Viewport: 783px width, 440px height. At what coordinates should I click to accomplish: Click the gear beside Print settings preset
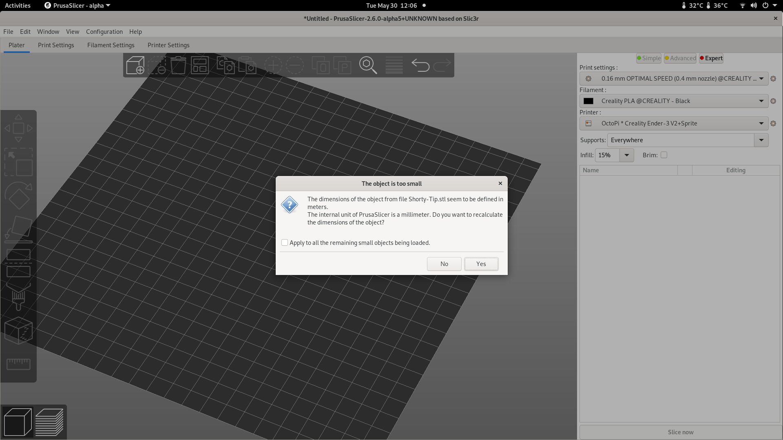773,79
